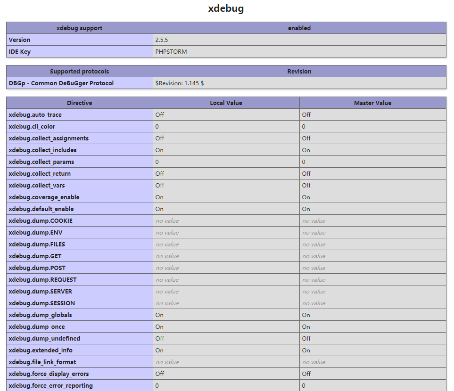Click the PHPSTORM IDE key value
Screen dimensions: 454x391
coord(171,52)
